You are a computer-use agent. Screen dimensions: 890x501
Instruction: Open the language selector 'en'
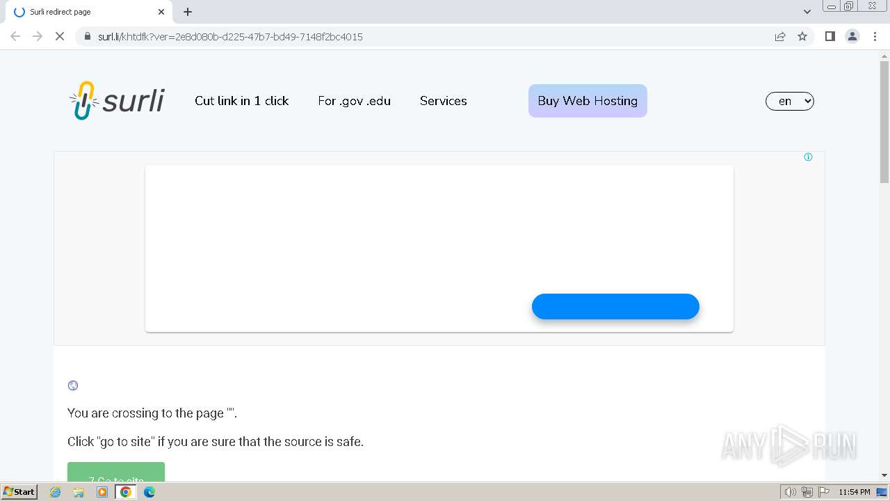pos(790,101)
